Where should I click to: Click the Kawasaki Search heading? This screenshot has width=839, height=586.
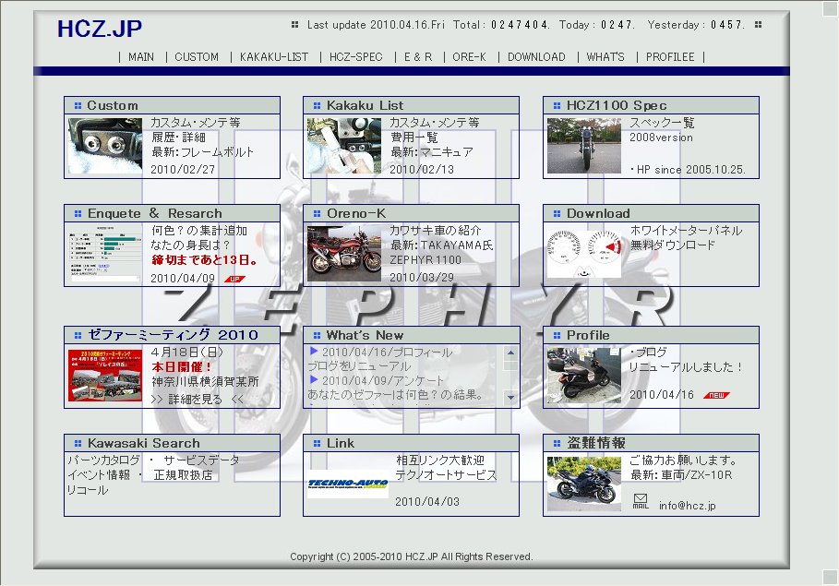pos(144,443)
